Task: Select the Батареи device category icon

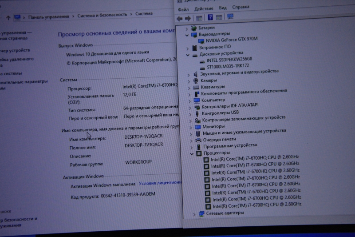Action: (x=193, y=28)
